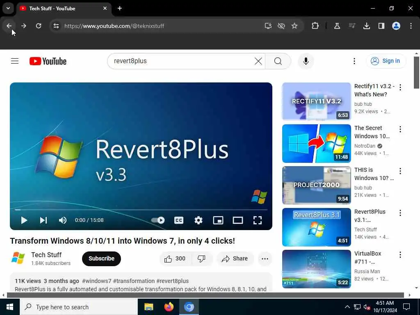Click the address bar URL

pos(114,26)
